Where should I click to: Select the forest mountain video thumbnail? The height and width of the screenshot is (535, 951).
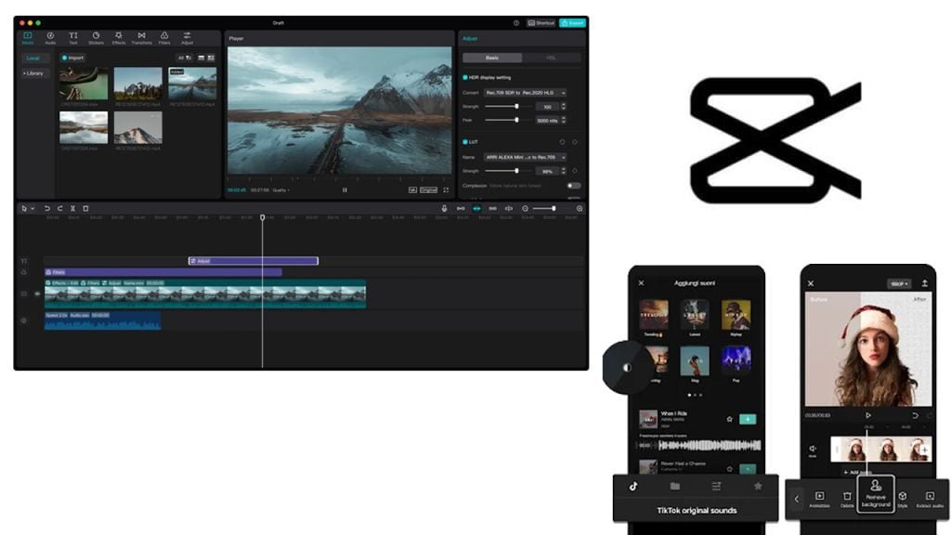[138, 84]
